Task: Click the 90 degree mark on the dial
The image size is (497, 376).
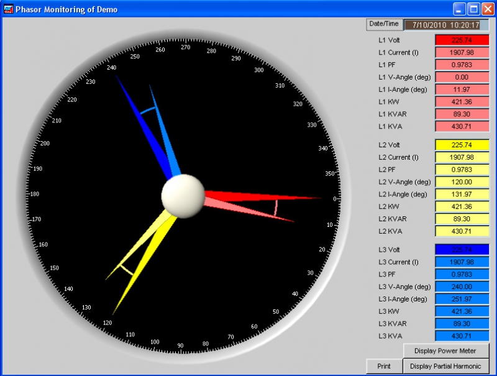Action: tap(180, 346)
